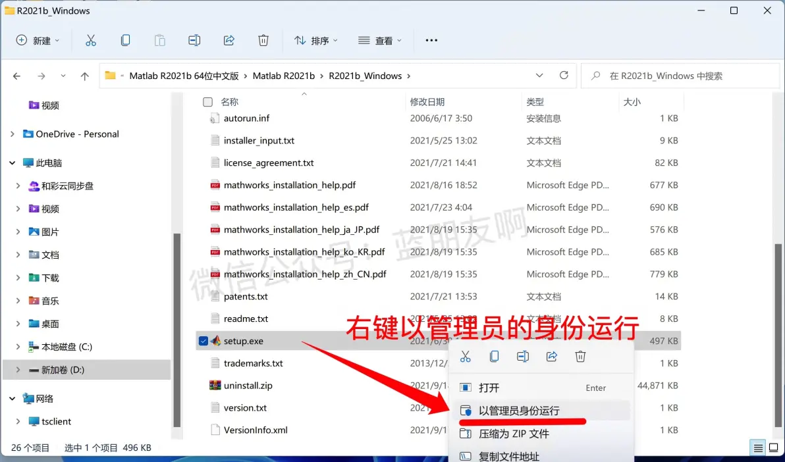
Task: Uncheck the setup.exe checkbox
Action: click(x=203, y=341)
